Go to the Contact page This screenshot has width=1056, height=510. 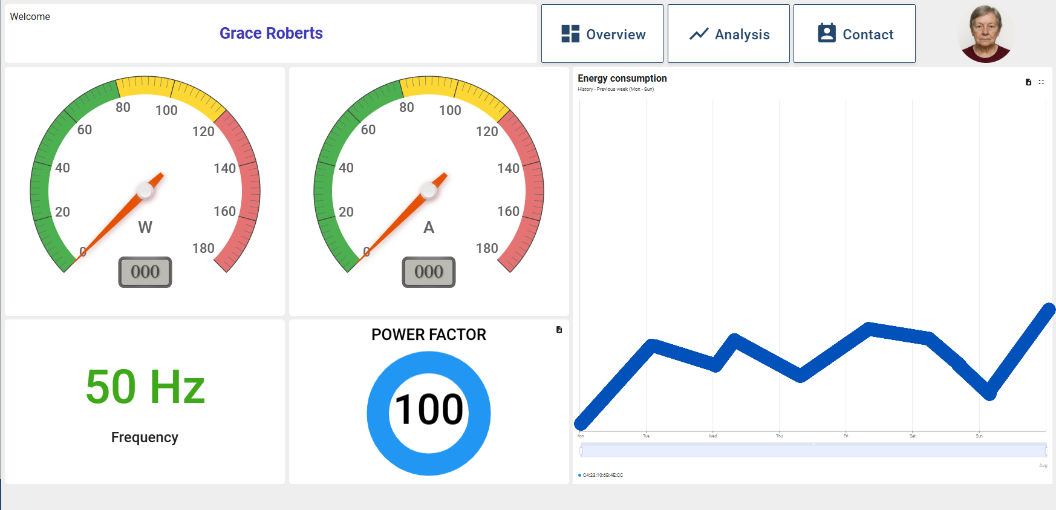[867, 34]
